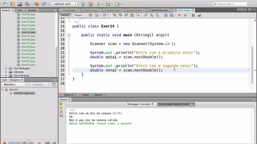Collapse the Exer14 node in Navigator
The width and height of the screenshot is (257, 144).
2,90
